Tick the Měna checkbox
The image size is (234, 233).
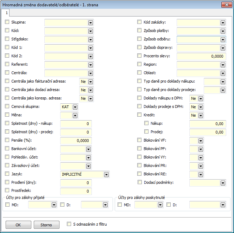[x=7, y=115]
